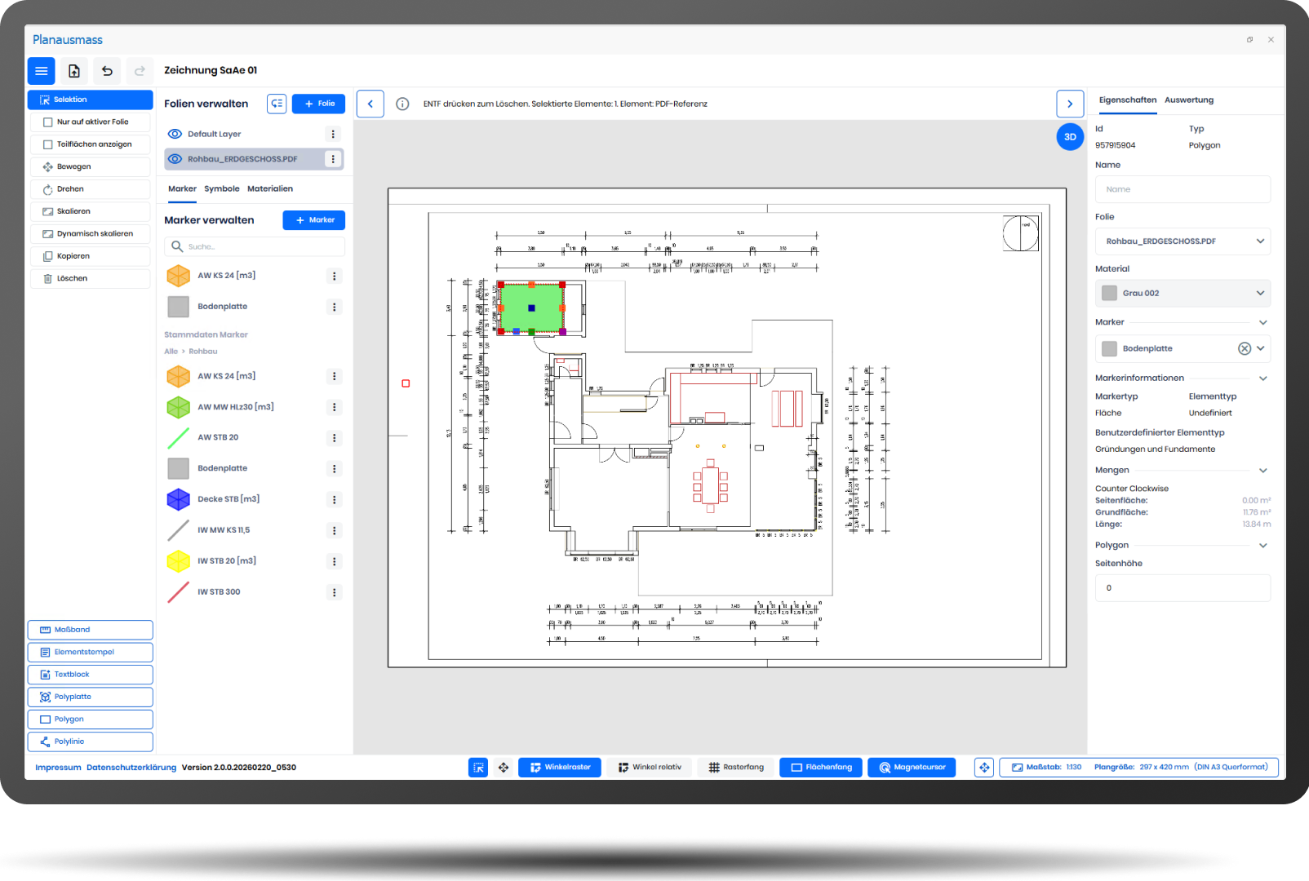The image size is (1309, 881).
Task: Open the Folie dropdown Rohbau_ERDGESCHOSS.PDF
Action: click(1183, 241)
